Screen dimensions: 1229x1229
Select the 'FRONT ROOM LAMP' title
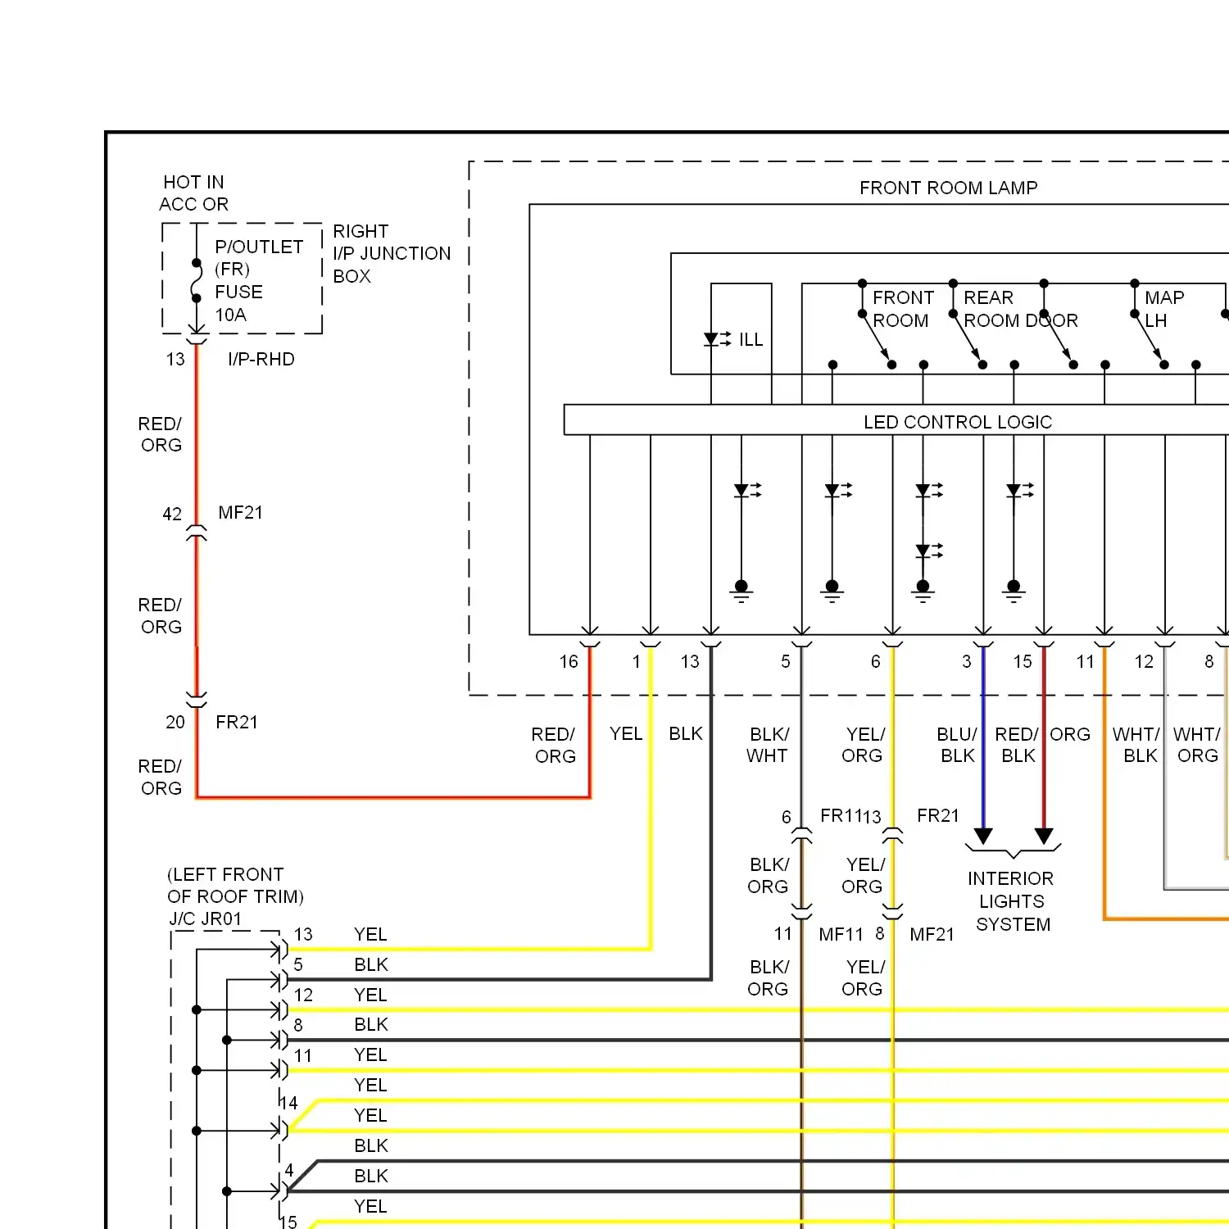click(948, 188)
